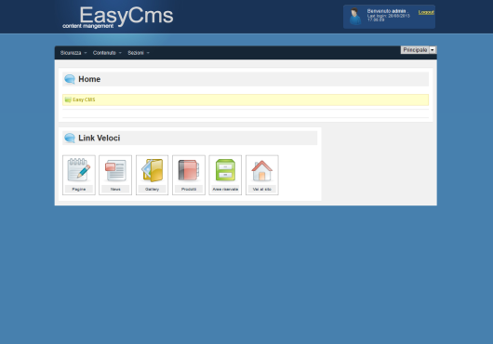This screenshot has height=344, width=493.
Task: Click the Benvenuto admin text
Action: (x=387, y=11)
